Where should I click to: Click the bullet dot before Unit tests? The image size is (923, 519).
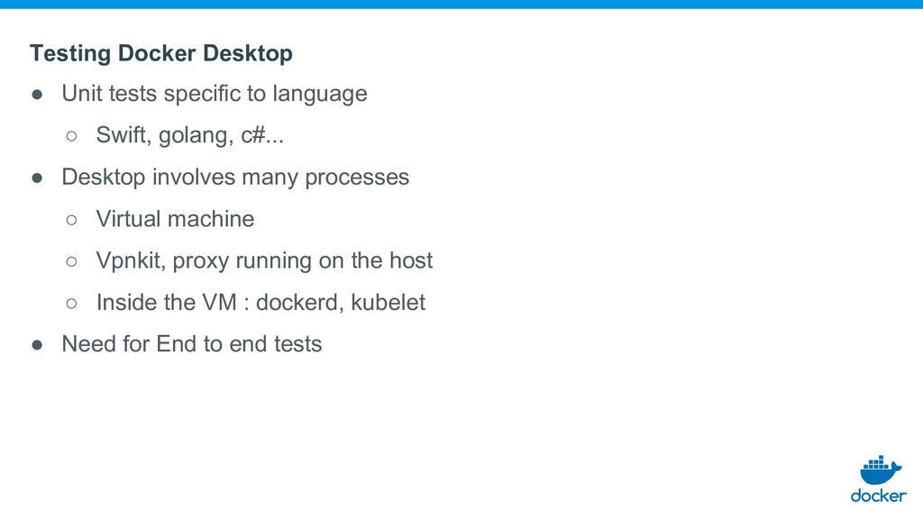[37, 94]
